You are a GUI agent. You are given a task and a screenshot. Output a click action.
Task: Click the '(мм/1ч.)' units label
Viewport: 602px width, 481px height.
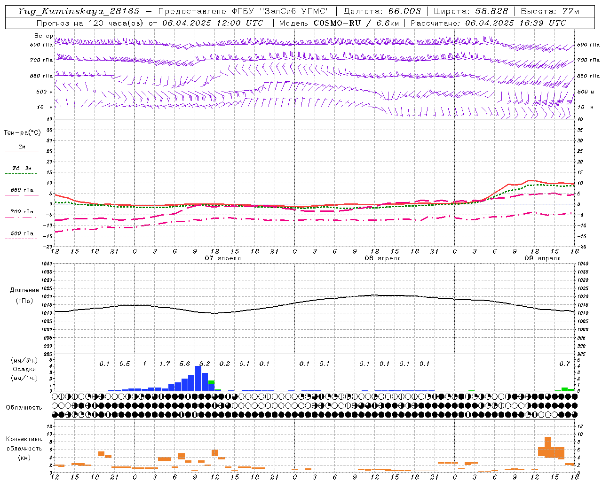click(24, 378)
